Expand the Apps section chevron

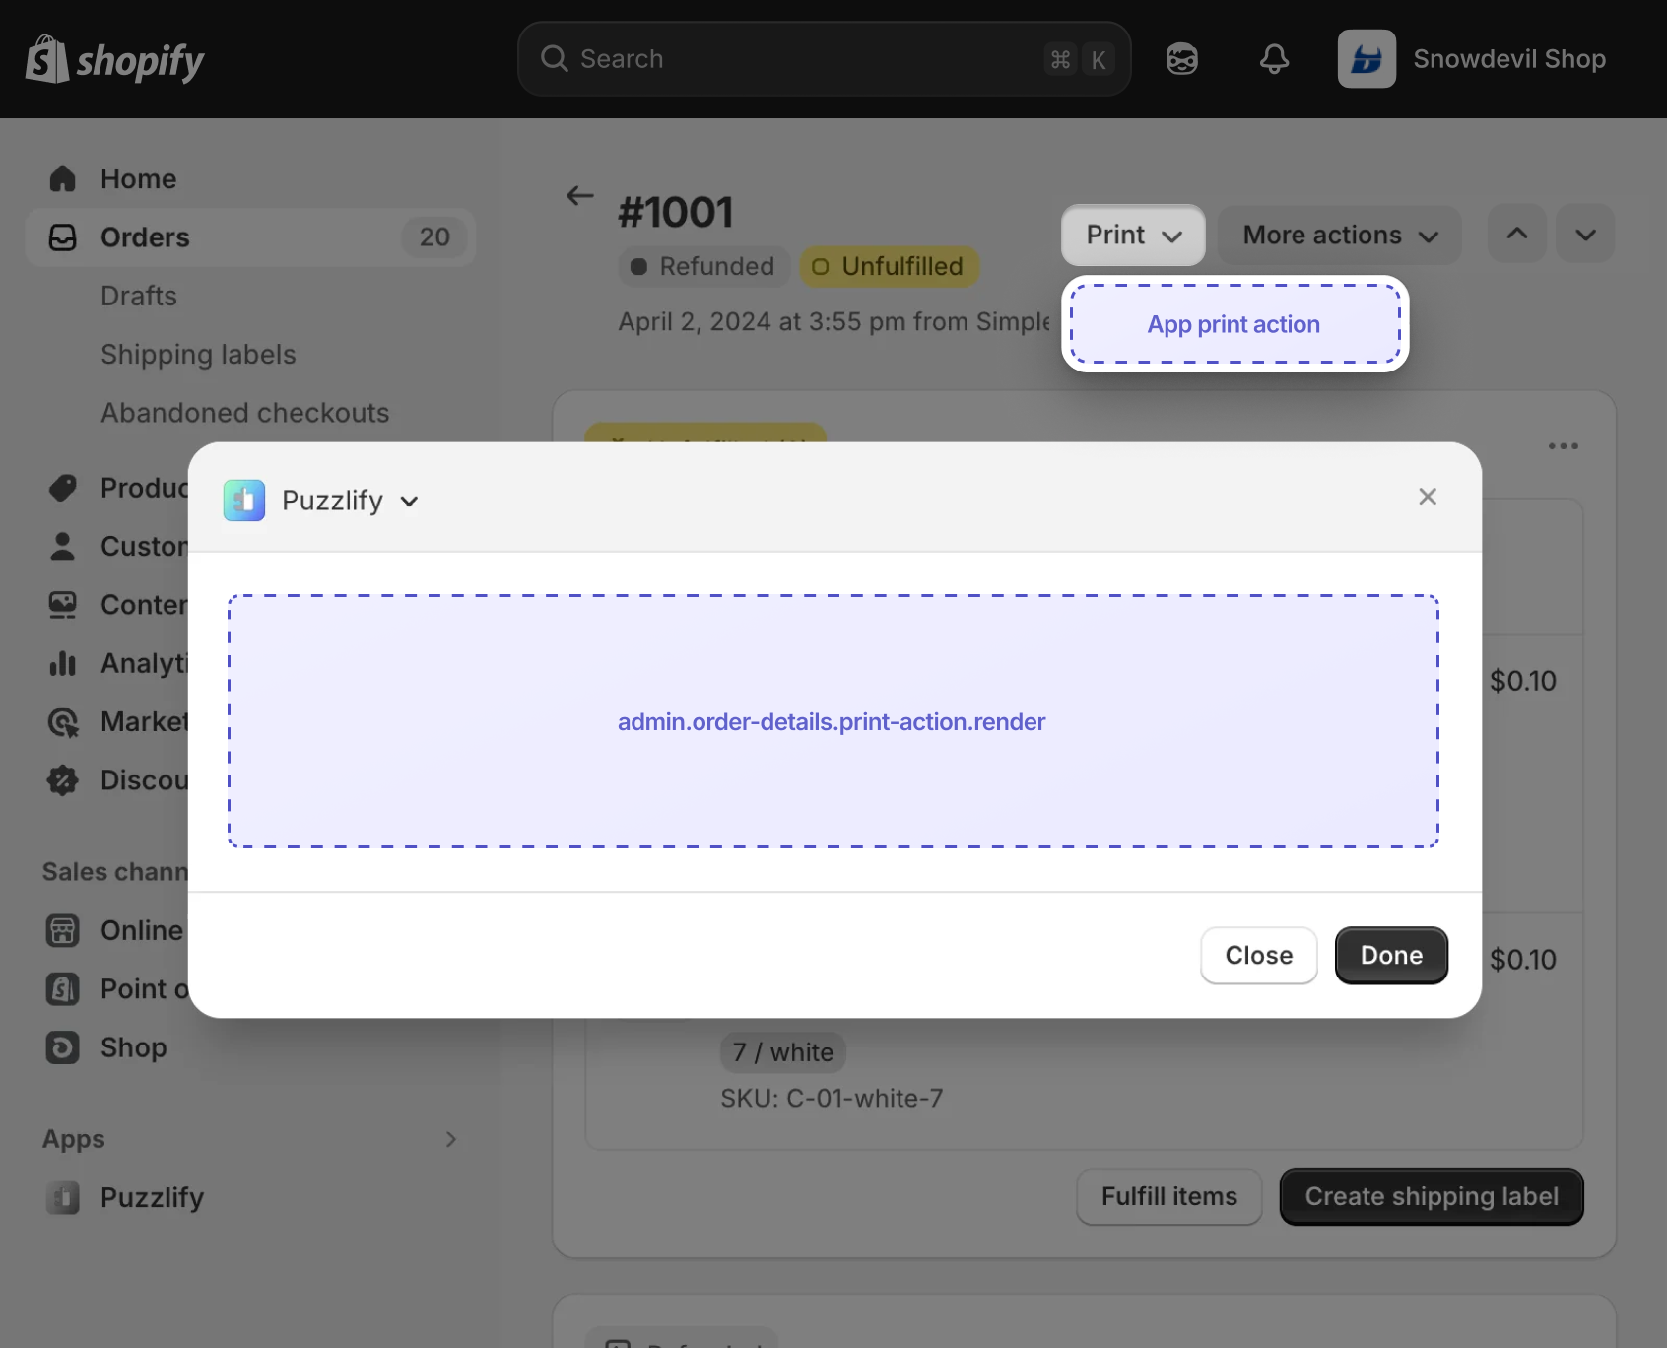pos(450,1139)
